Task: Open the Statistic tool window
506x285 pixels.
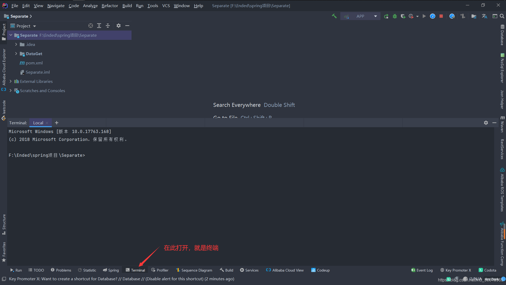Action: point(87,270)
